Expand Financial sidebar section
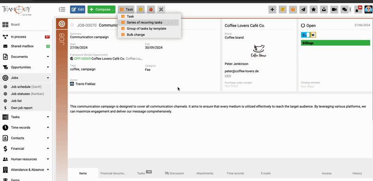The image size is (373, 181). (25, 149)
